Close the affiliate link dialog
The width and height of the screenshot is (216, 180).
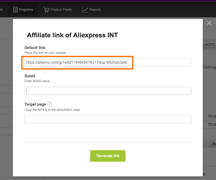point(209,23)
